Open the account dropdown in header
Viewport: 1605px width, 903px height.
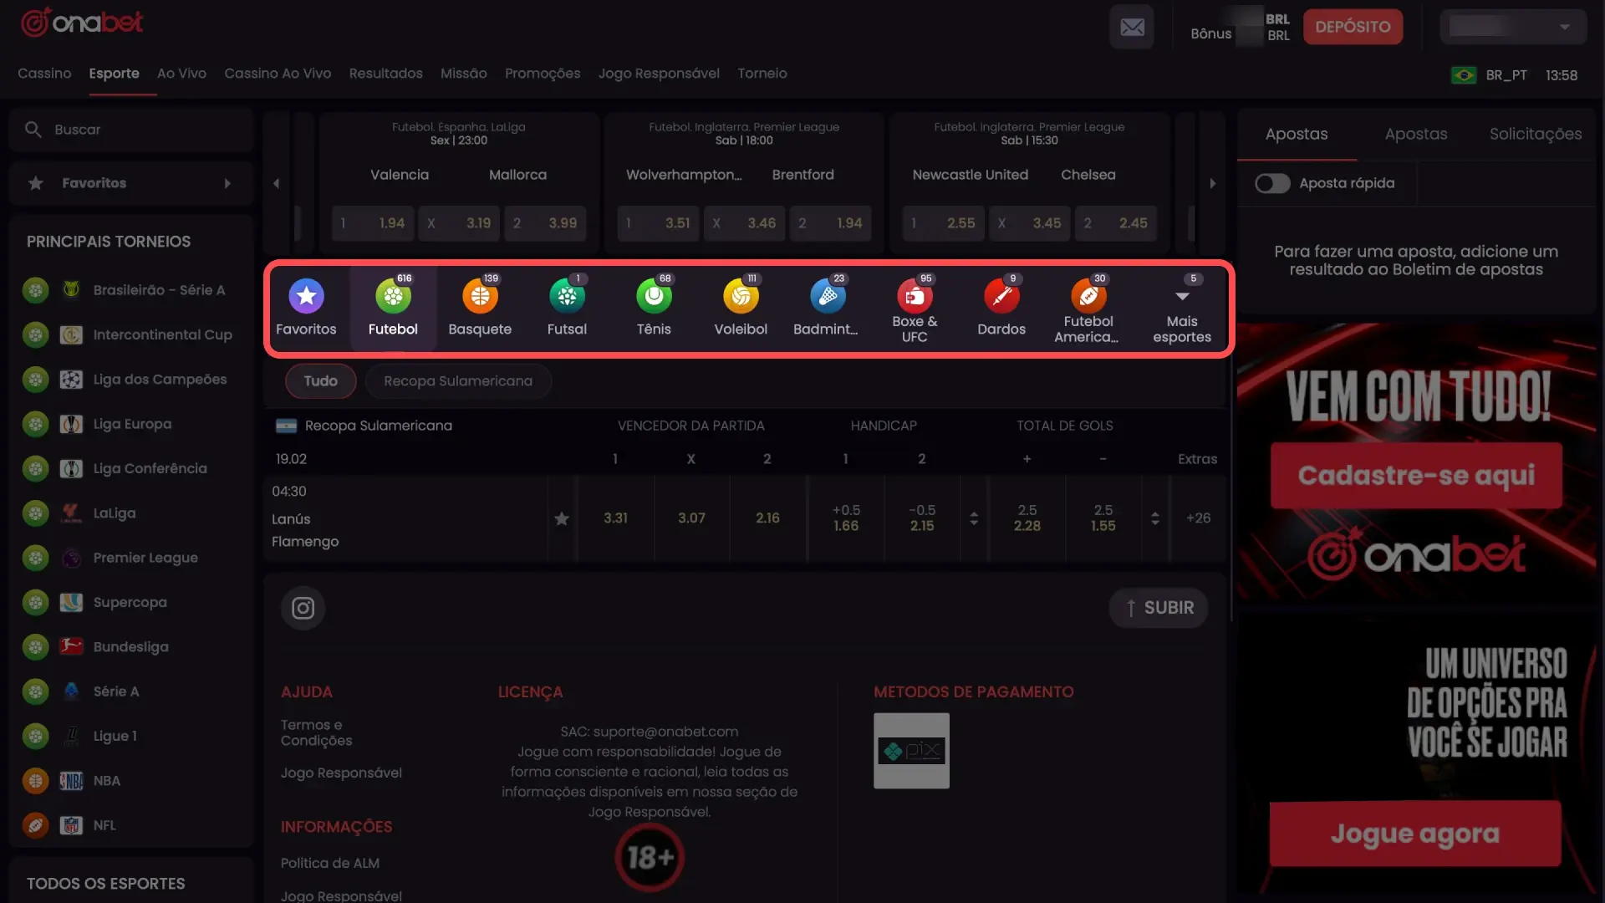click(1513, 27)
